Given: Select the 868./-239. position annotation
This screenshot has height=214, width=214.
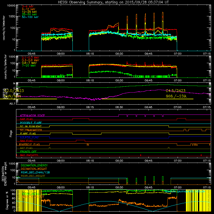Looking at the screenshot, I should pyautogui.click(x=176, y=96).
